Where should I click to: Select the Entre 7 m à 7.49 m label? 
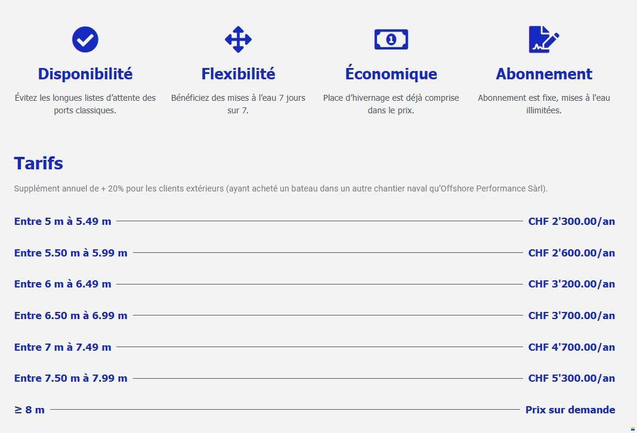63,347
